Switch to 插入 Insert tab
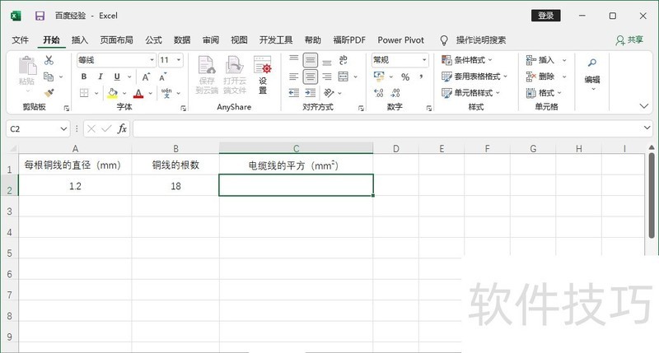Image resolution: width=659 pixels, height=353 pixels. [x=79, y=39]
